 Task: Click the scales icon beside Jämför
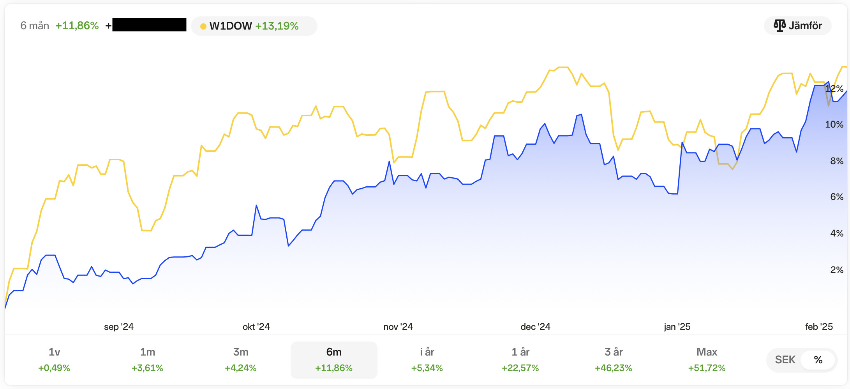[779, 26]
